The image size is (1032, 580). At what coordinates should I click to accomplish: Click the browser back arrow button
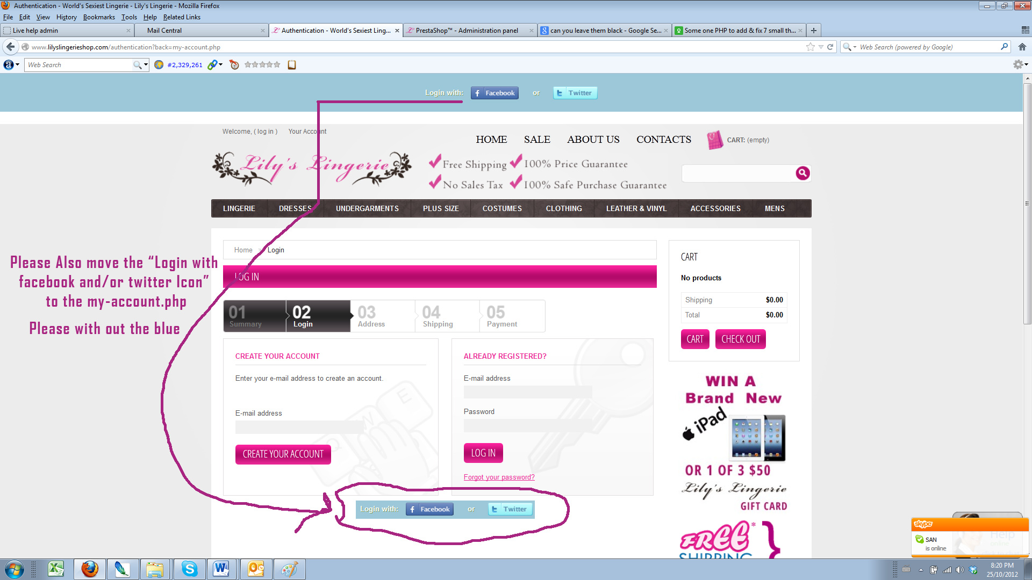[10, 47]
